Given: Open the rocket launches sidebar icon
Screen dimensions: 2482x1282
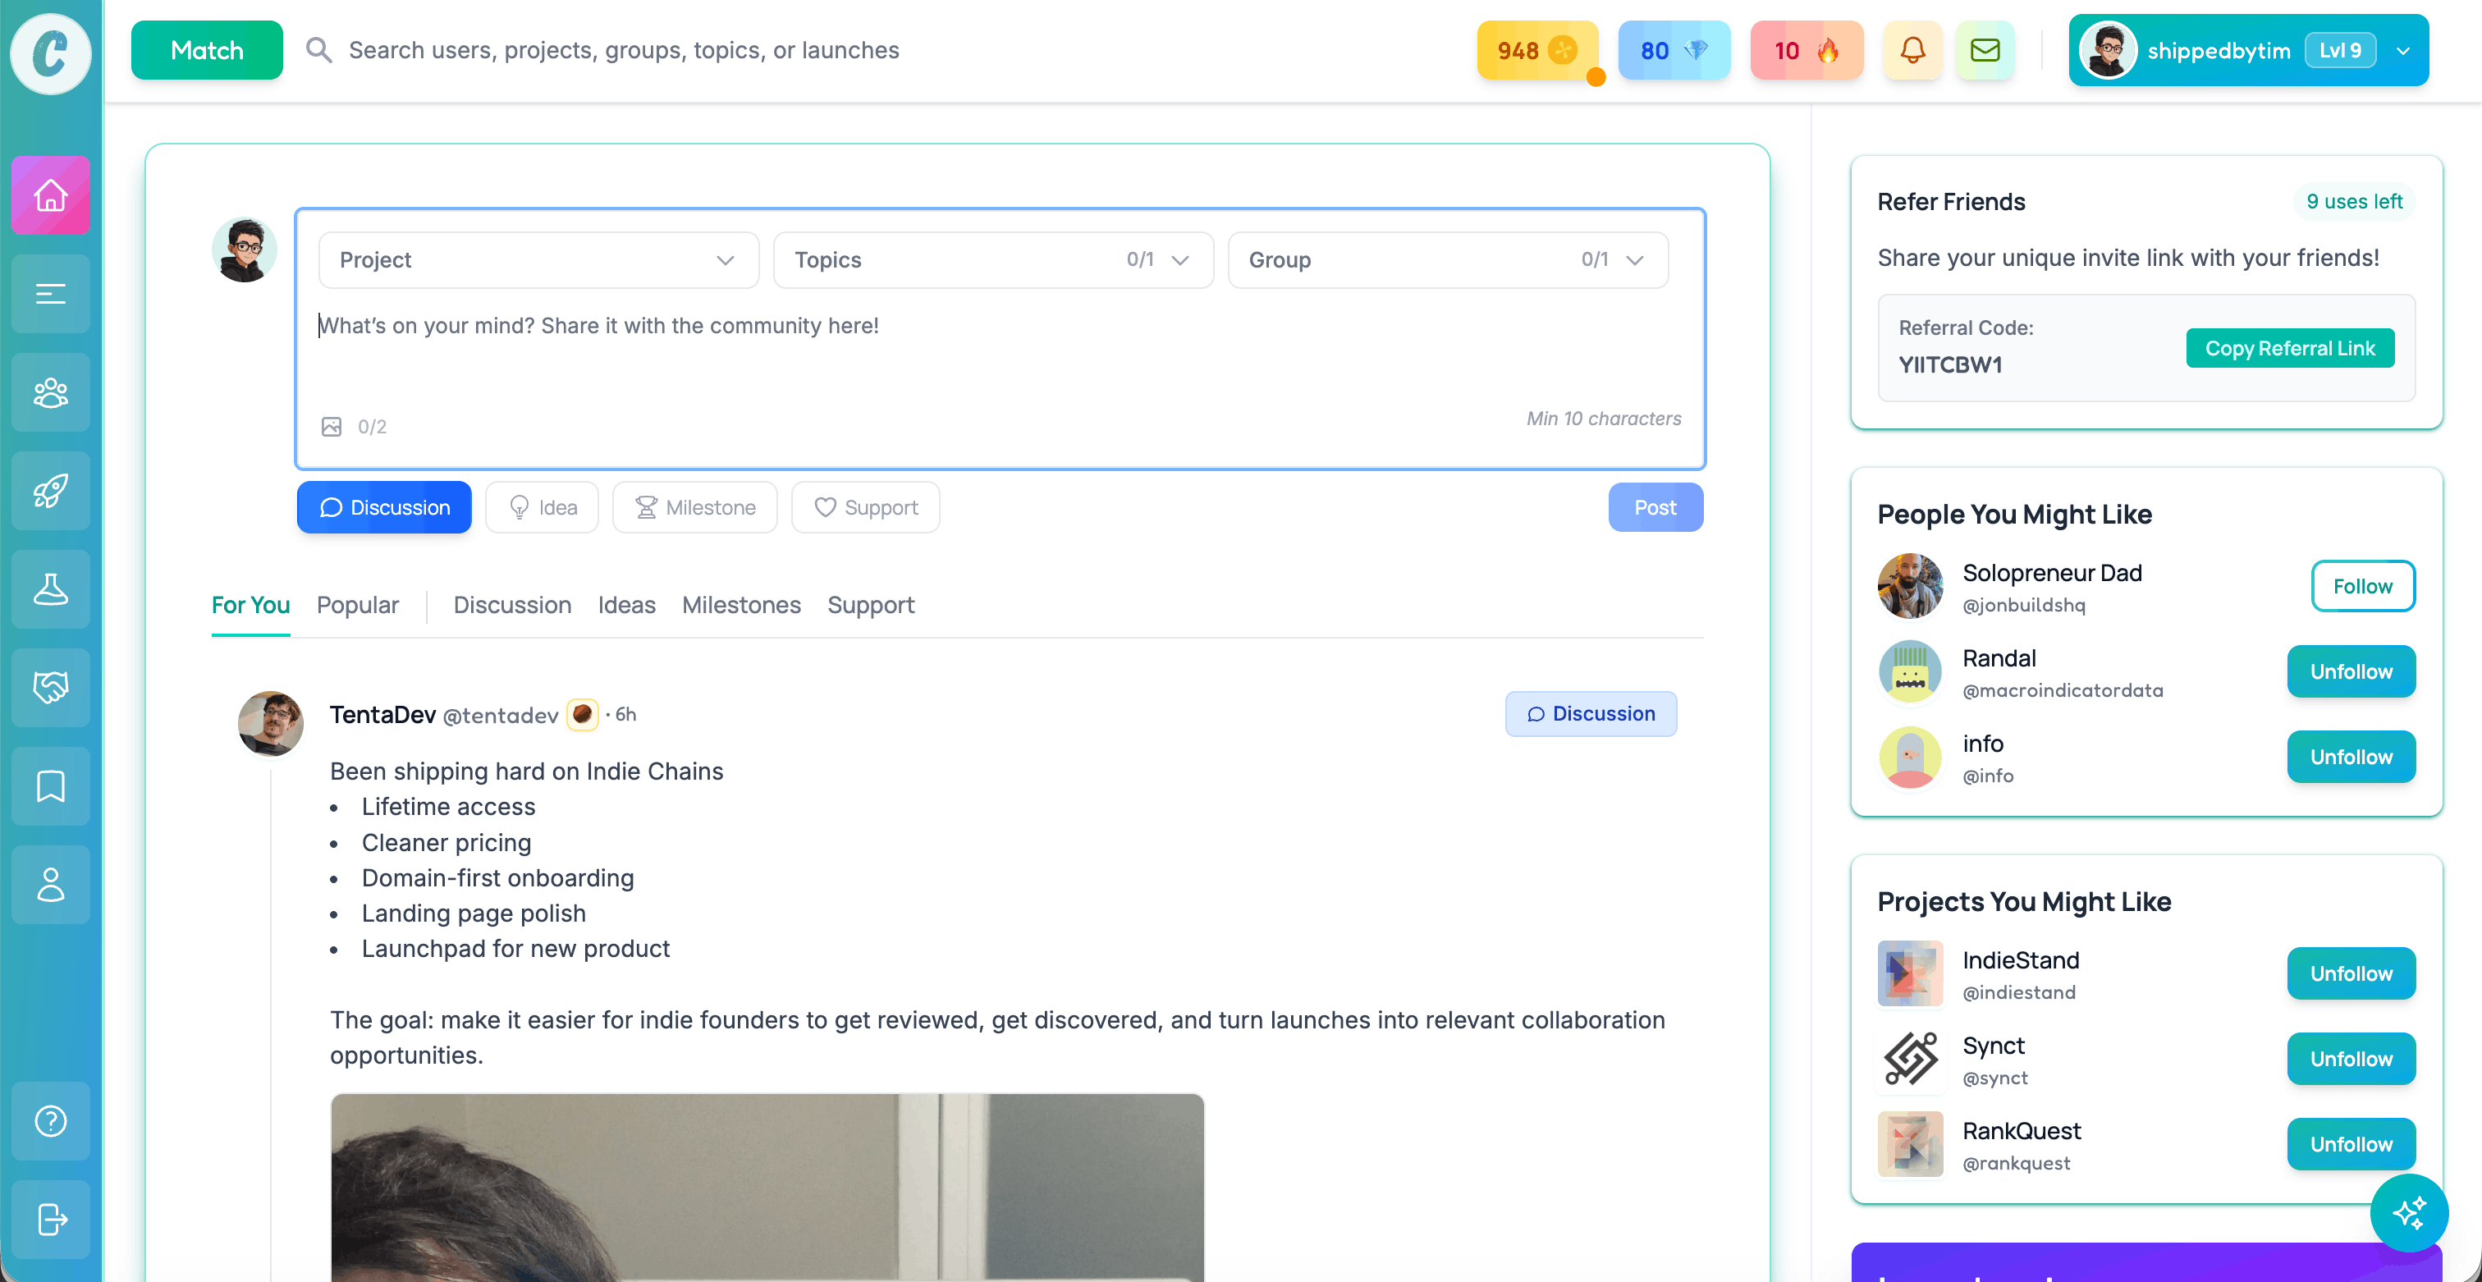Looking at the screenshot, I should (x=51, y=490).
